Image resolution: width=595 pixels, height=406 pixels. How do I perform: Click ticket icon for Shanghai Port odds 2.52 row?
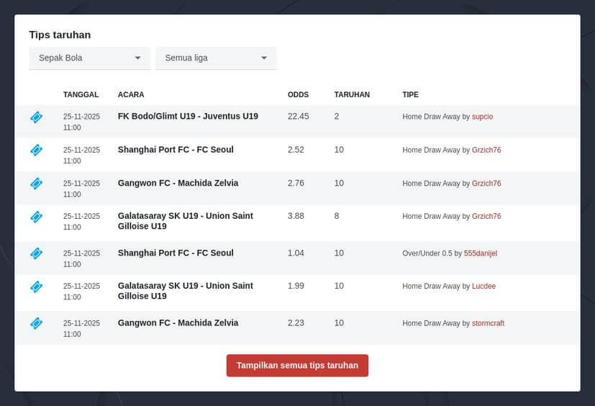coord(36,150)
